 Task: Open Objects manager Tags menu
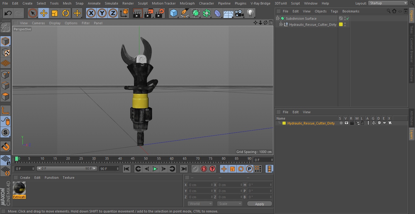334,11
